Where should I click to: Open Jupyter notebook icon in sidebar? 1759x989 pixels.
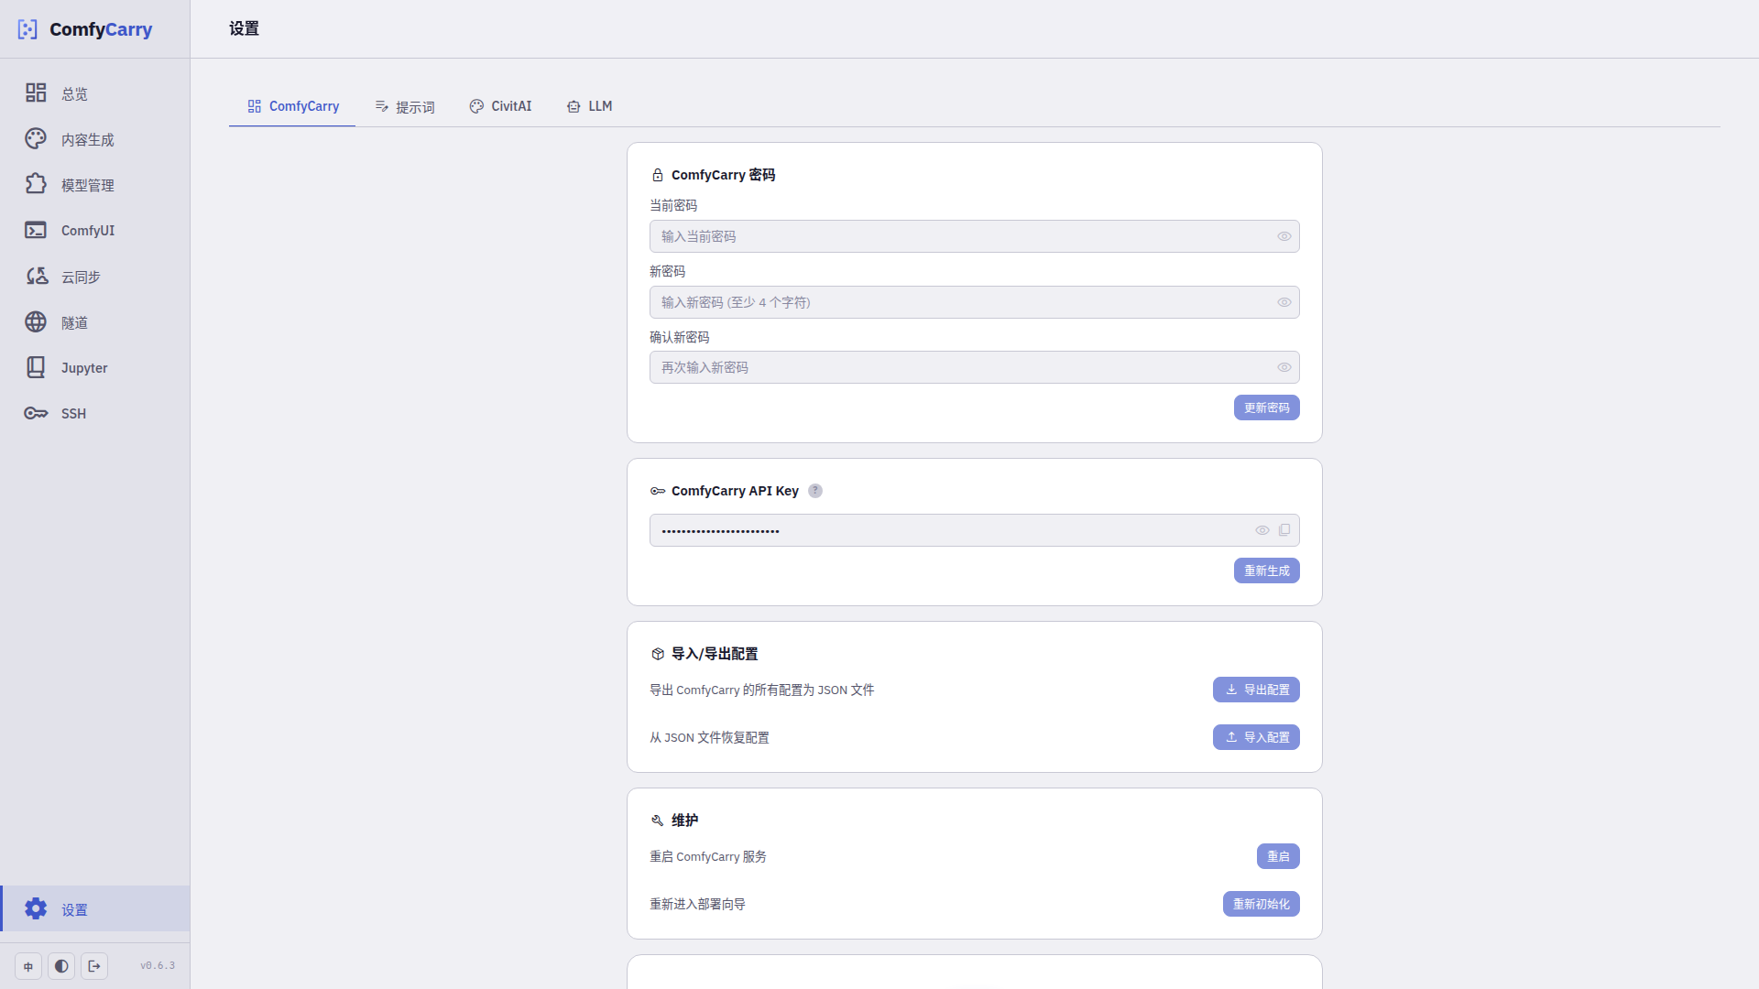[36, 367]
